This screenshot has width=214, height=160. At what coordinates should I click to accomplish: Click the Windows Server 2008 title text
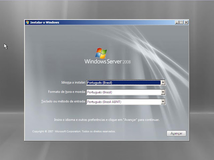(x=108, y=61)
